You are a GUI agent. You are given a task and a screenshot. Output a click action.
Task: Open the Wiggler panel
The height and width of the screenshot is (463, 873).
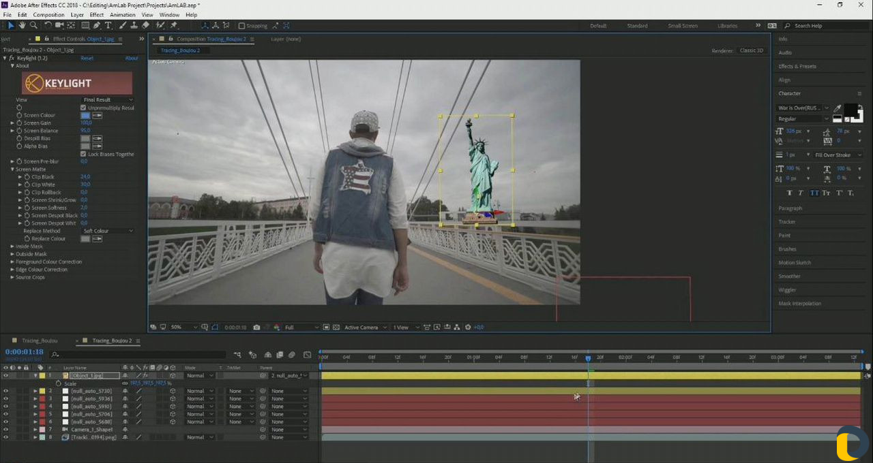(x=787, y=290)
